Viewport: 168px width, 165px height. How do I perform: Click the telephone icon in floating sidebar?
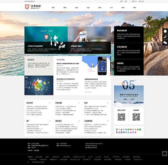165,37
